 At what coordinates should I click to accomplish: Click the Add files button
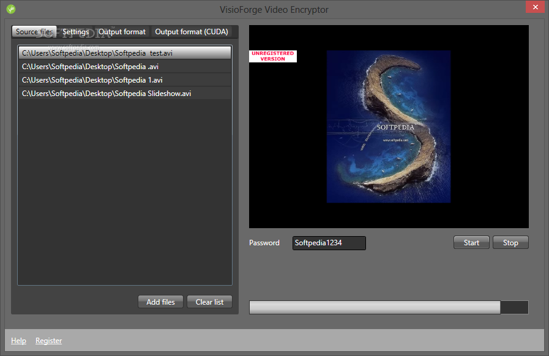tap(160, 302)
